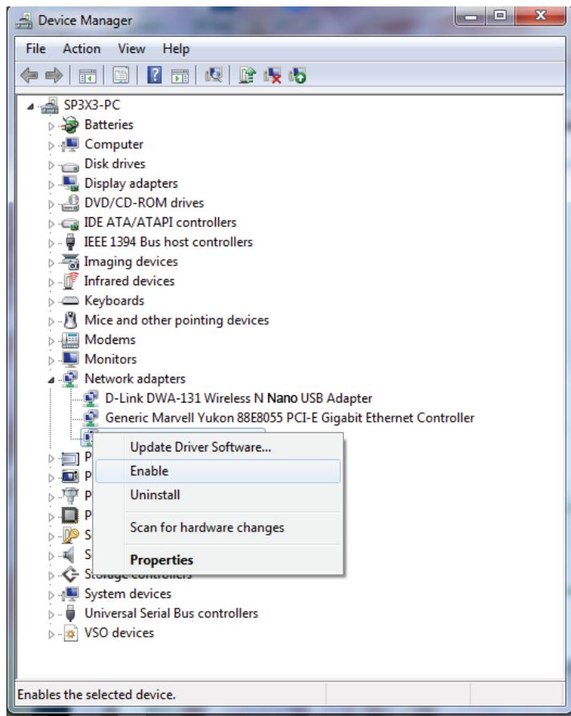
Task: Toggle the Show/Hide Console Tree toolbar icon
Action: click(87, 76)
